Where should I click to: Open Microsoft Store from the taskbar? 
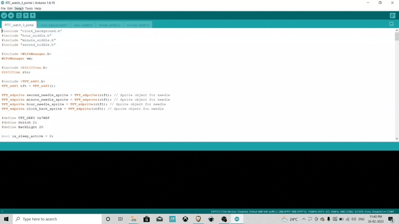coord(147,219)
